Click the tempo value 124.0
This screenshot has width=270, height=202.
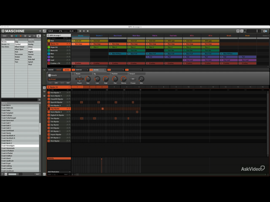pos(50,31)
